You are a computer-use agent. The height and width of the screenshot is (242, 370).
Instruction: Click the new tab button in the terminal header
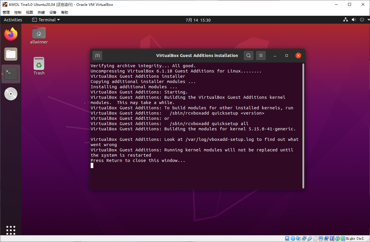tap(97, 56)
